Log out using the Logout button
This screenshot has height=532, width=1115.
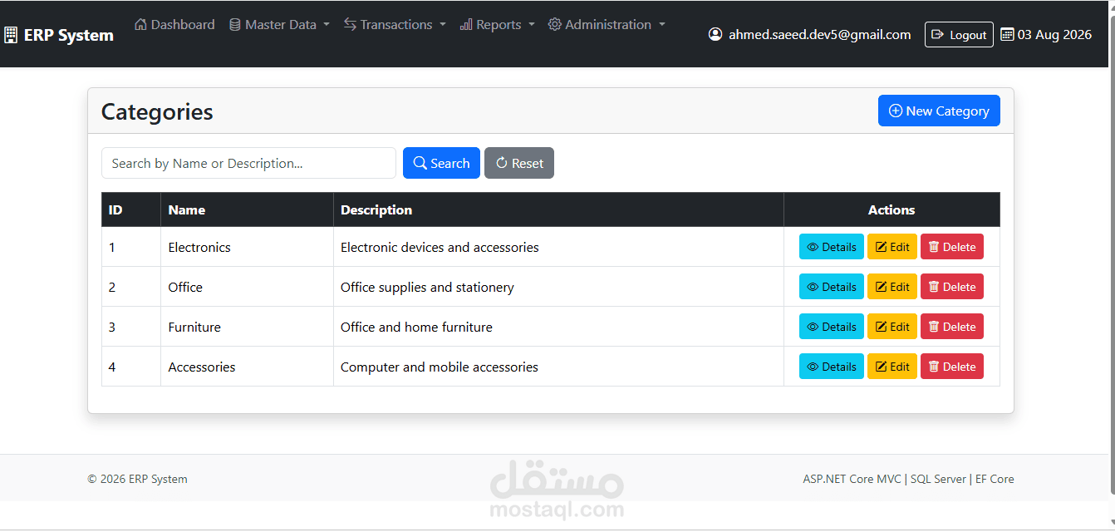coord(959,34)
